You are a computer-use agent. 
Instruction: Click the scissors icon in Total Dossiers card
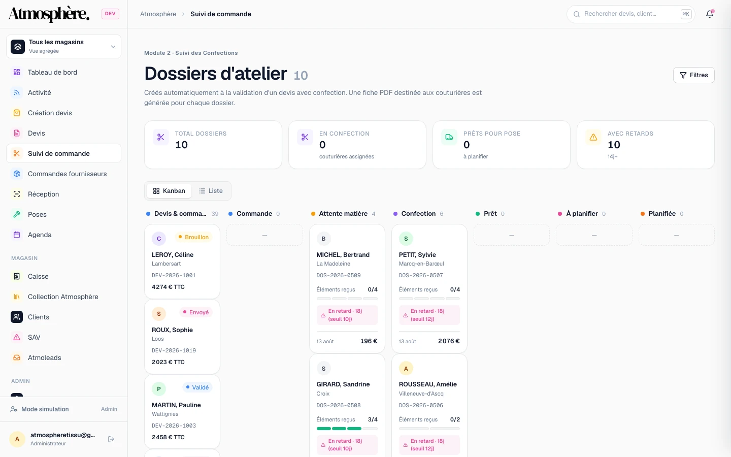point(161,137)
